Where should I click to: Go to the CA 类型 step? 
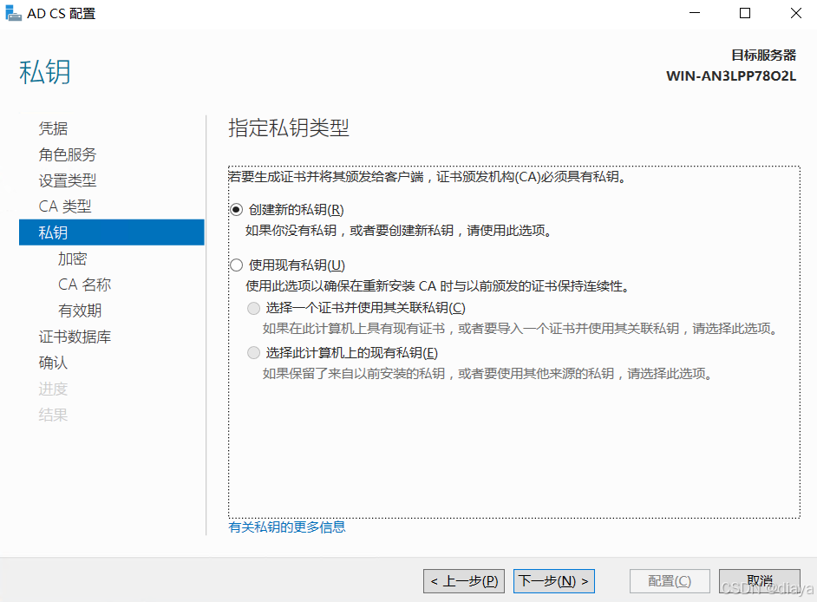(x=65, y=206)
